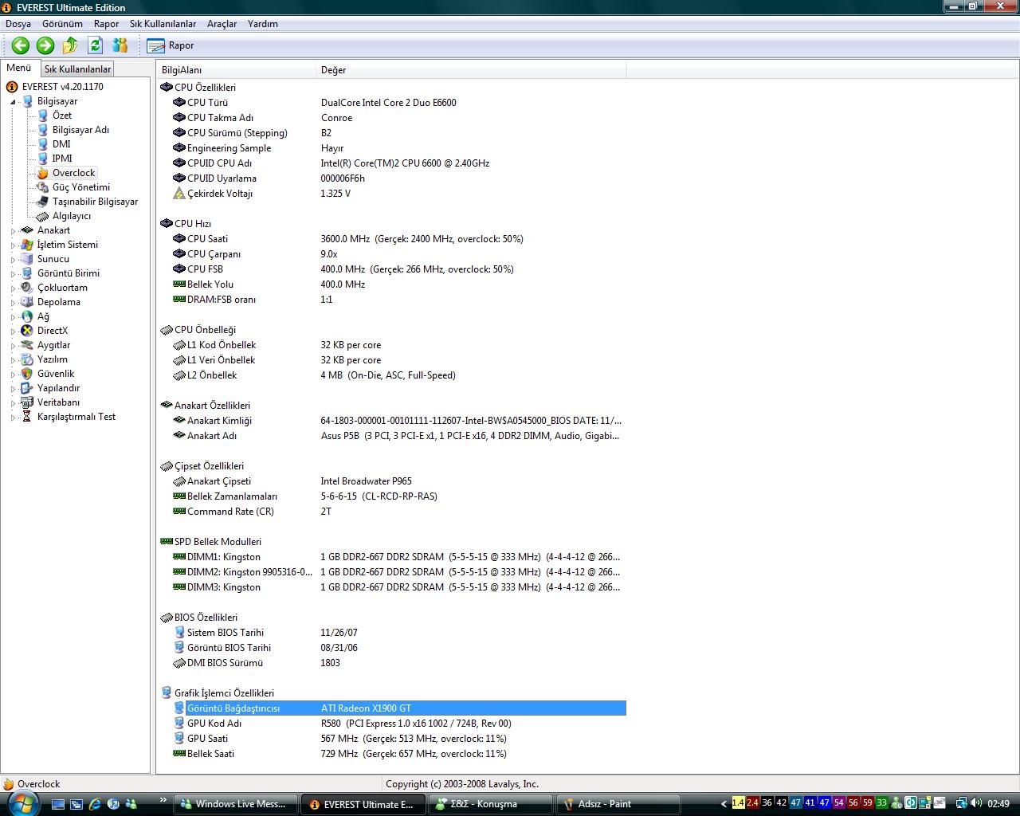Switch to Sık Kullanılanlar tab in sidebar
Image resolution: width=1020 pixels, height=816 pixels.
(x=77, y=69)
